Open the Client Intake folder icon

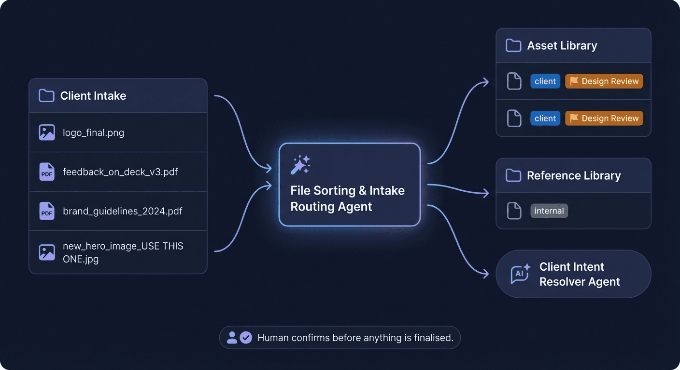click(46, 95)
